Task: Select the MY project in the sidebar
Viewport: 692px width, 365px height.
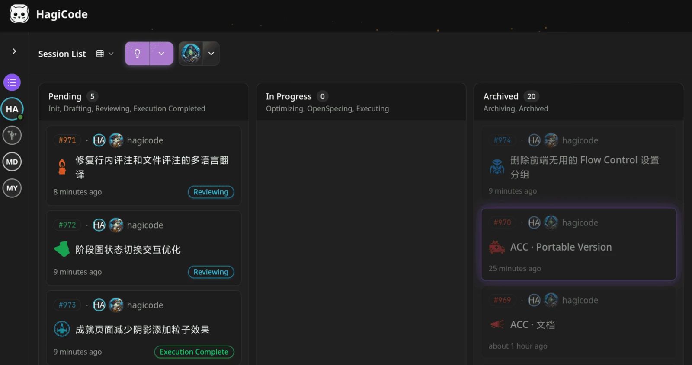Action: click(x=12, y=188)
